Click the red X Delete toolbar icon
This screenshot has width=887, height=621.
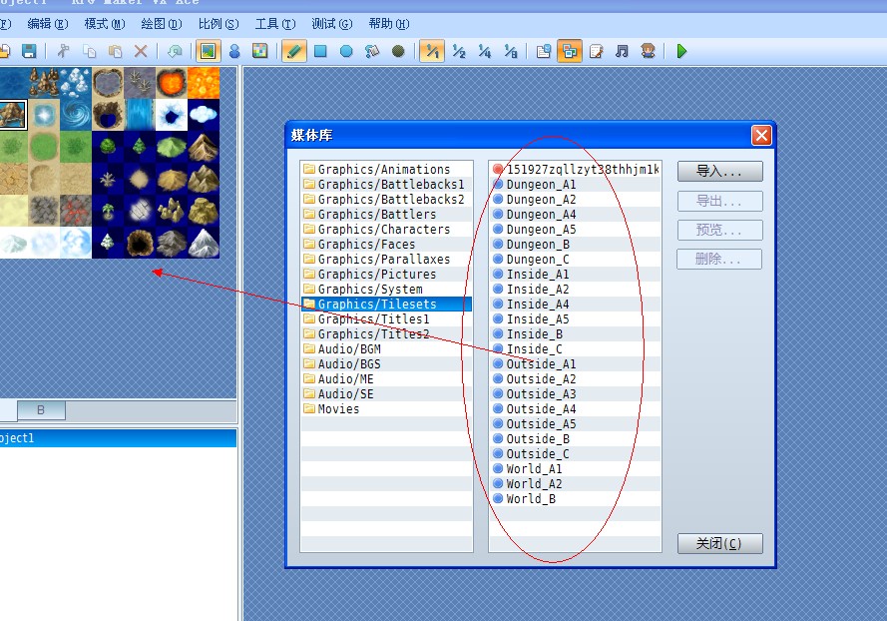pyautogui.click(x=141, y=52)
